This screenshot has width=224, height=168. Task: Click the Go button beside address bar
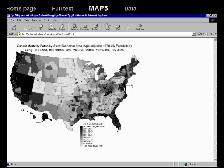point(201,34)
